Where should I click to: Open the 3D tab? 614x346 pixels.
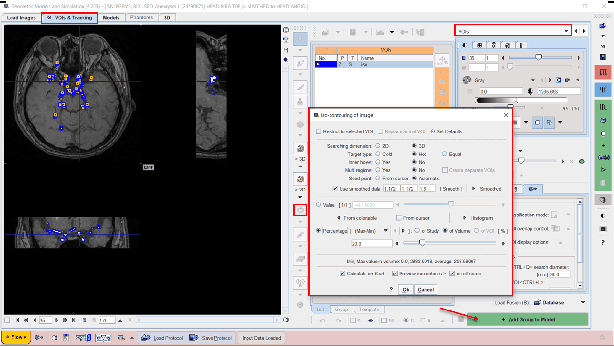point(167,18)
